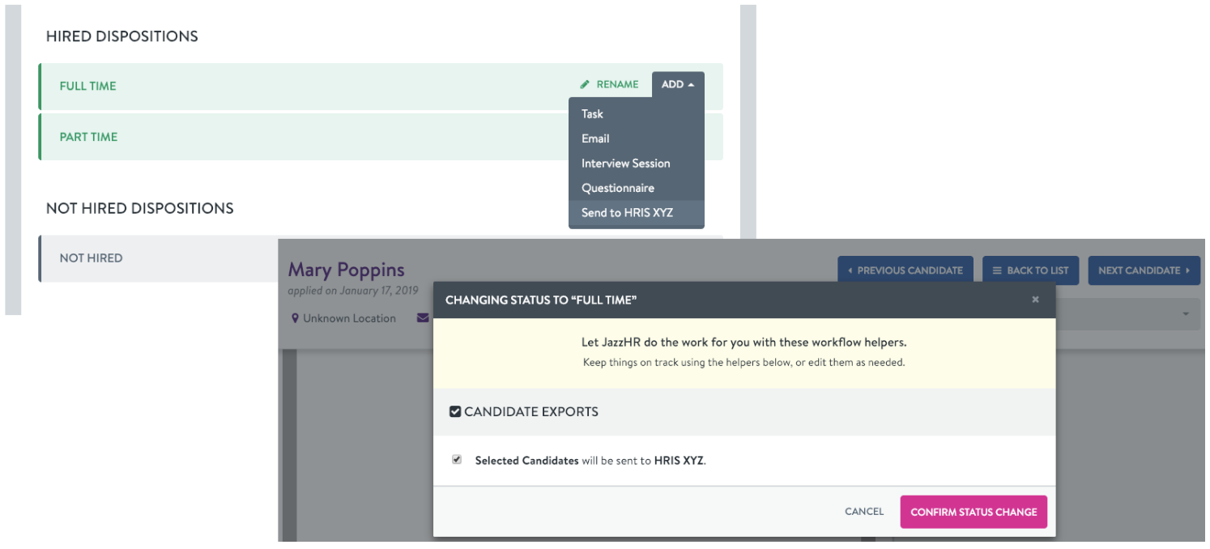Click the list icon on Back To List
This screenshot has width=1210, height=549.
(997, 270)
